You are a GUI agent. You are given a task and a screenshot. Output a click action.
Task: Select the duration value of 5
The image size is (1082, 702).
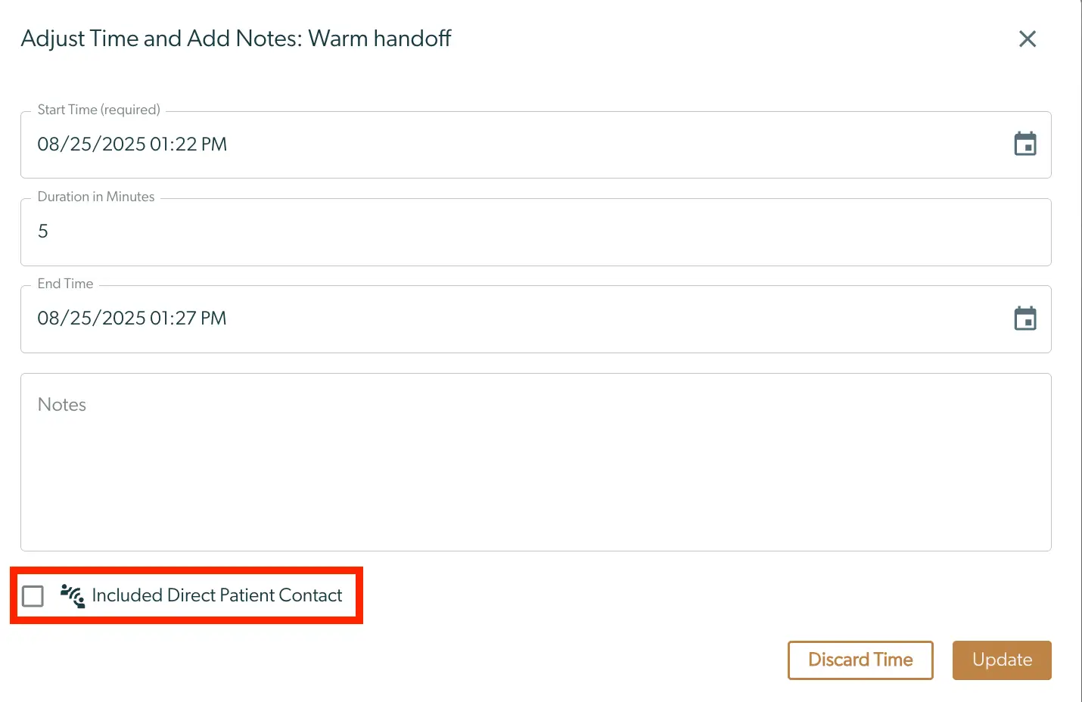(x=43, y=231)
